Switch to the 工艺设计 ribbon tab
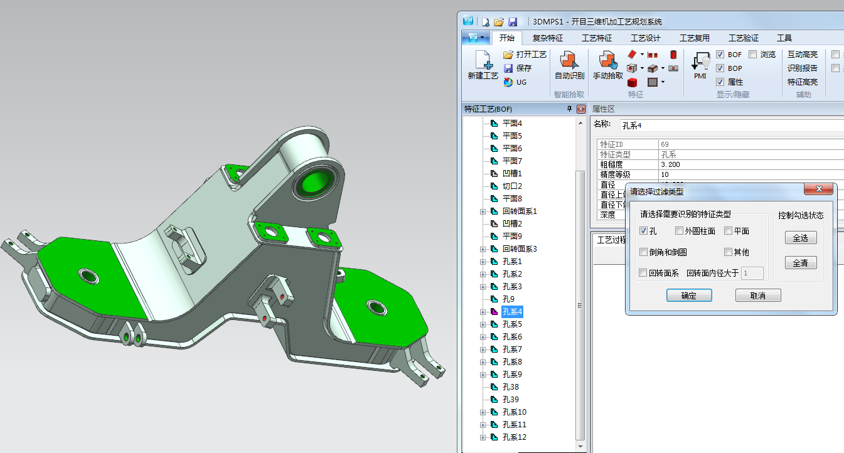 coord(645,38)
